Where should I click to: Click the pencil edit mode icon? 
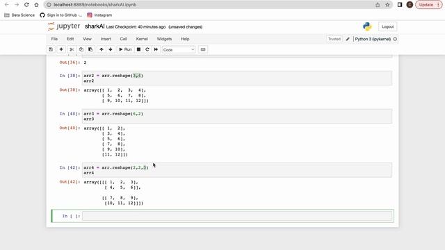348,39
